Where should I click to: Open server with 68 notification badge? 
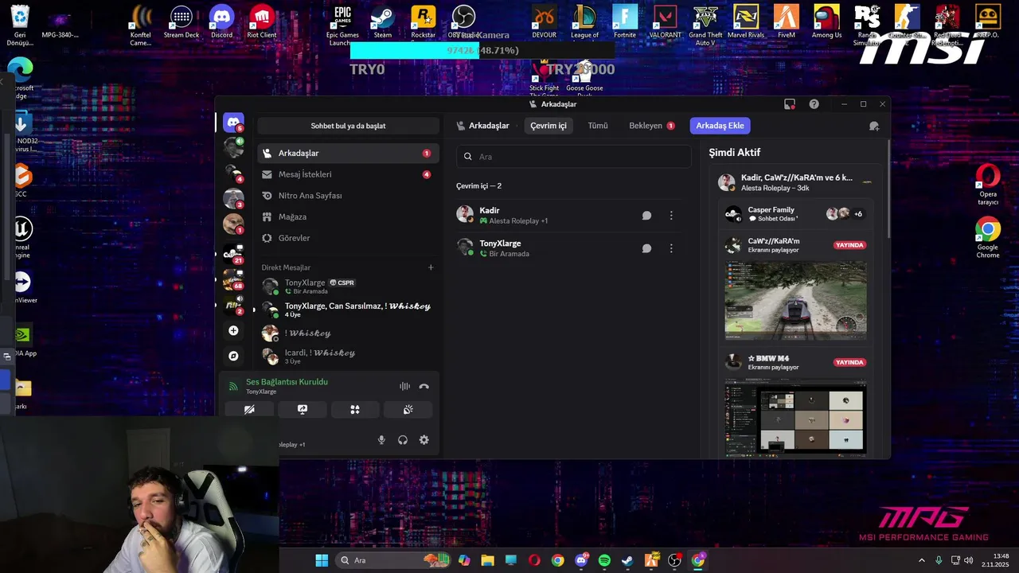click(233, 280)
